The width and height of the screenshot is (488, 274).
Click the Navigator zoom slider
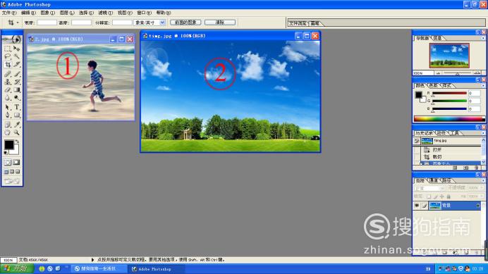click(458, 73)
